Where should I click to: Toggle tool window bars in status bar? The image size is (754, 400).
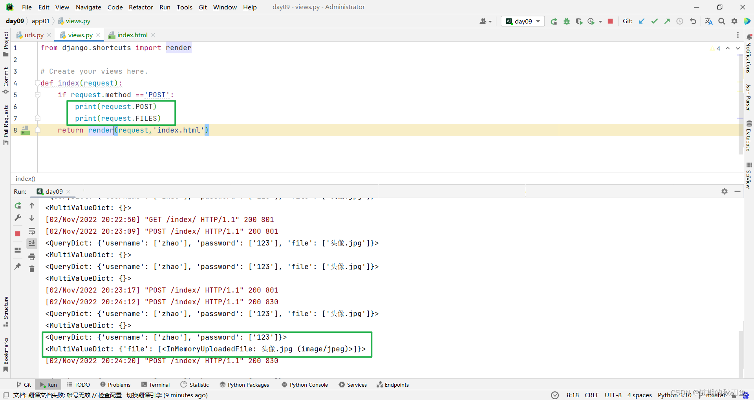tap(6, 395)
